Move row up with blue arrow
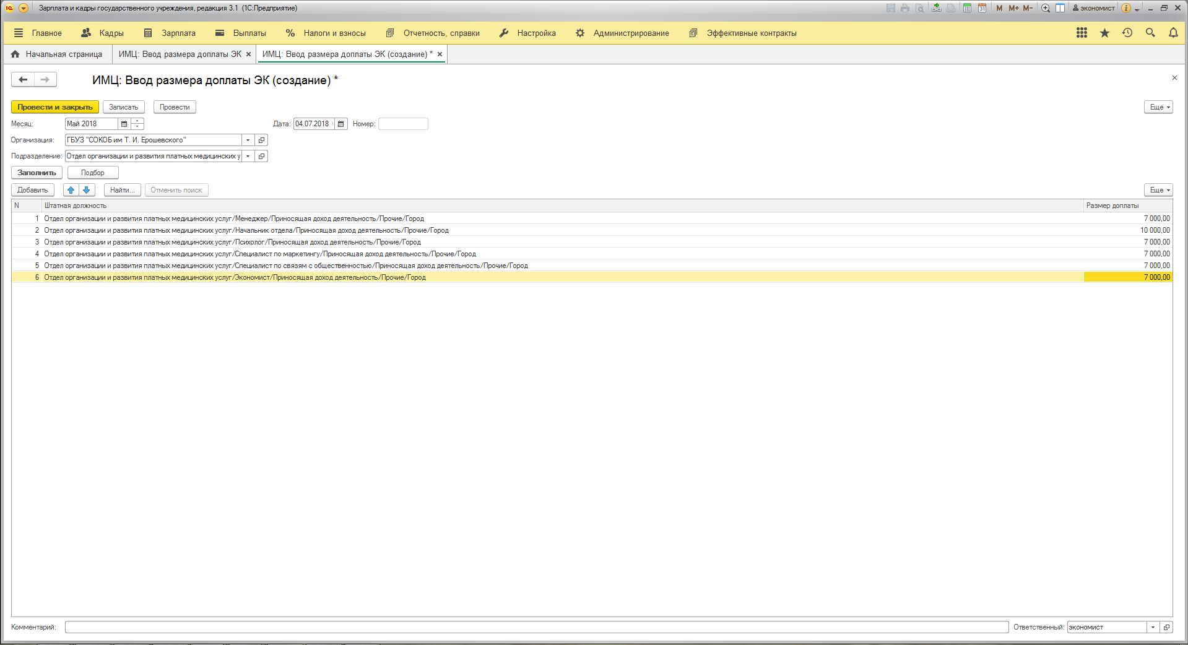This screenshot has width=1188, height=645. coord(71,190)
